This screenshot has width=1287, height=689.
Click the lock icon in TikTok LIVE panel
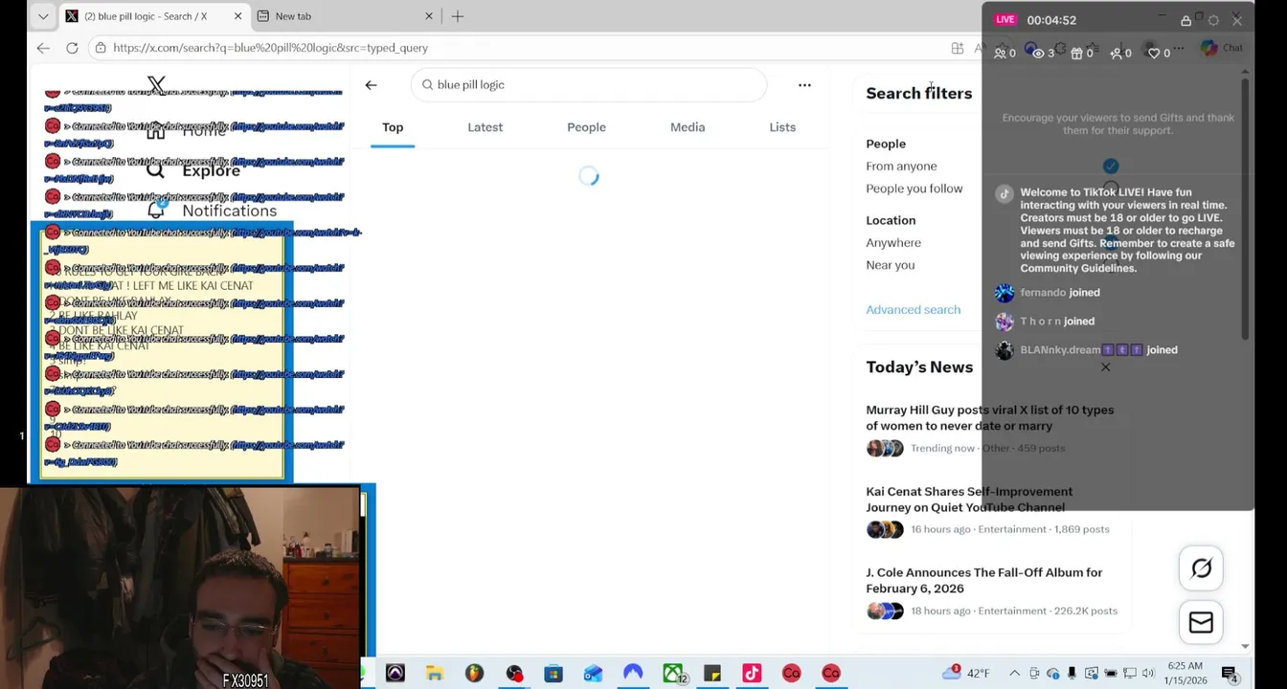tap(1185, 20)
